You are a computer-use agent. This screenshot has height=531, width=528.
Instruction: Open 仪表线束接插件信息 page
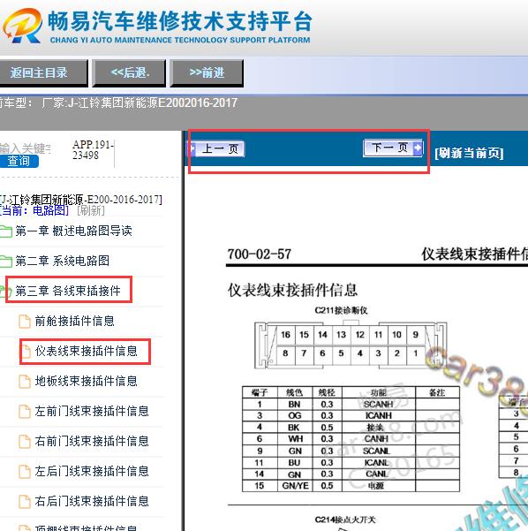[x=86, y=351]
